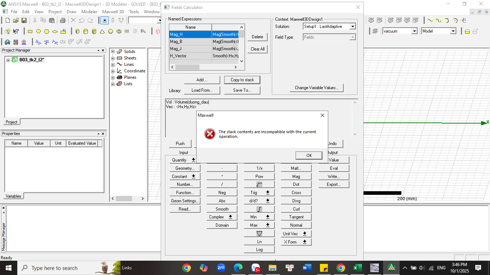Click the Windows Start button
Viewport: 490px width, 275px height.
coord(9,268)
